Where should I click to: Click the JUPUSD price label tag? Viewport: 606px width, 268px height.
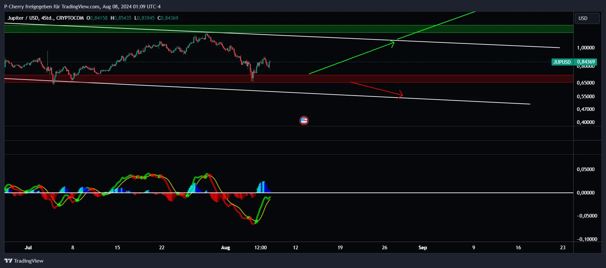tap(562, 62)
